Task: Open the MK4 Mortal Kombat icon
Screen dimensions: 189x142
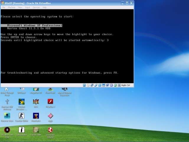Action: [36, 102]
